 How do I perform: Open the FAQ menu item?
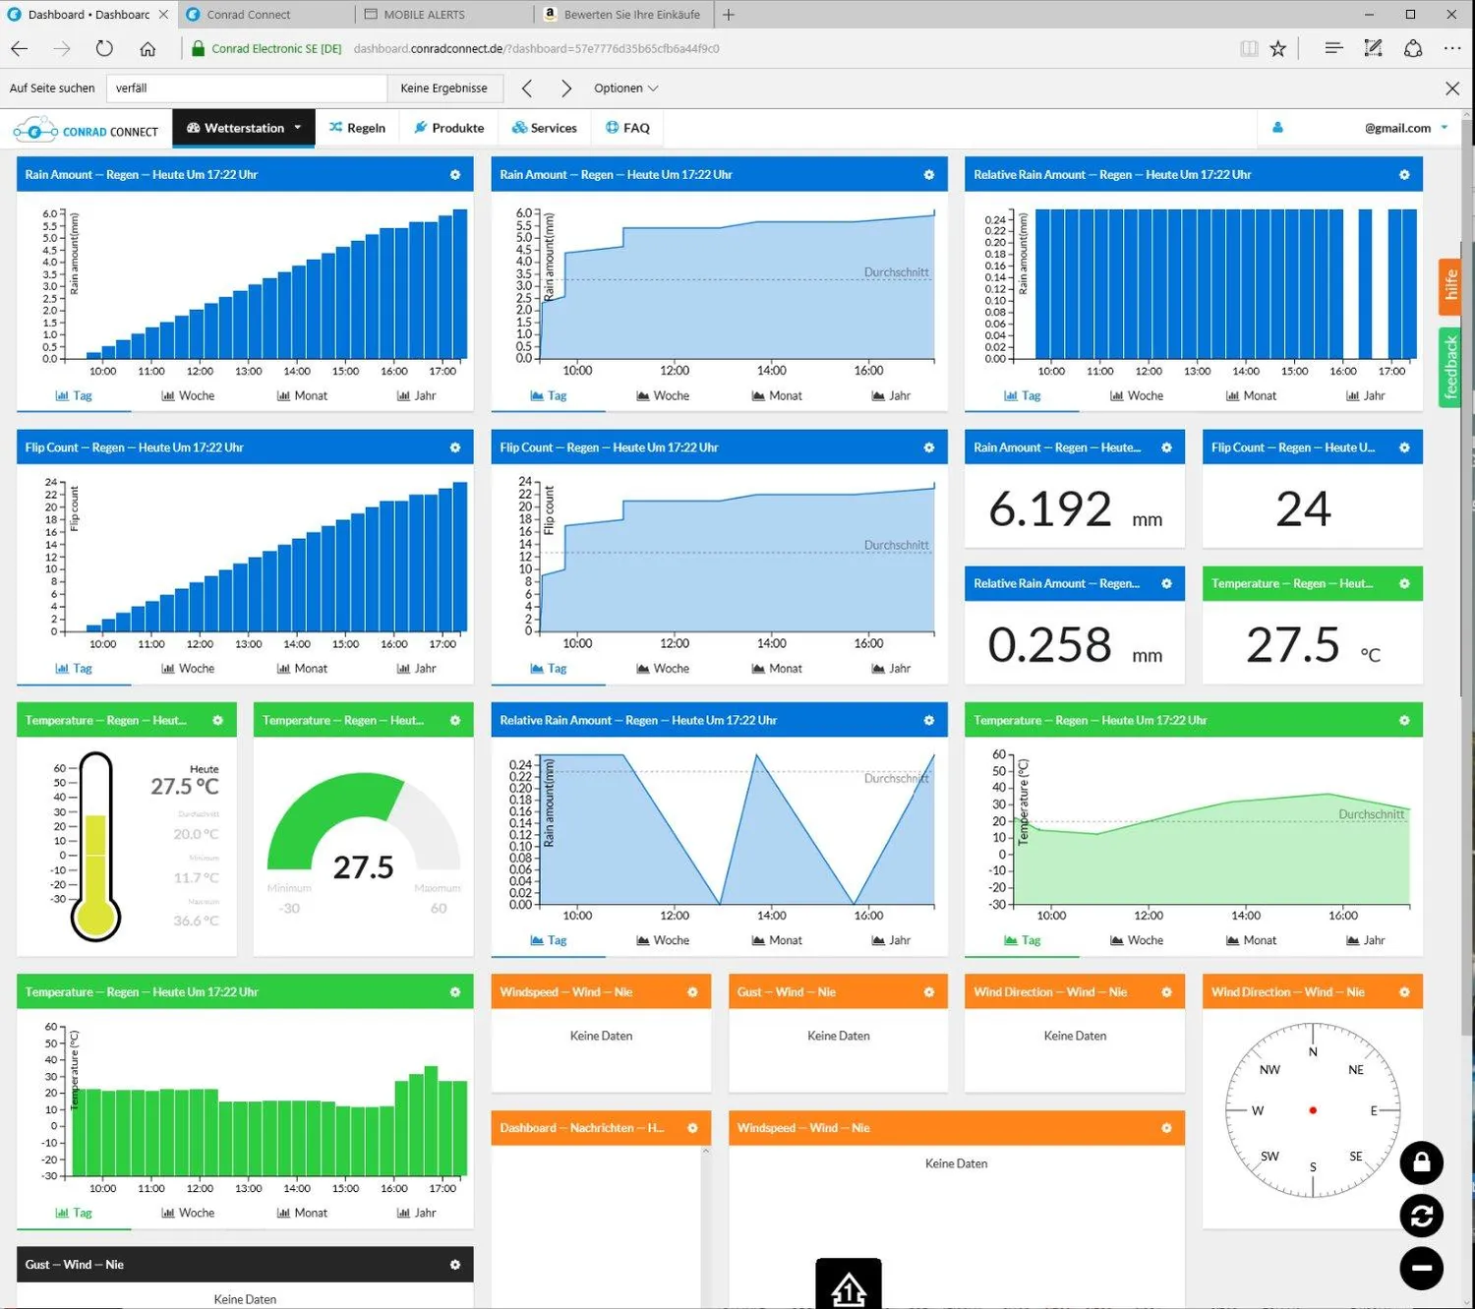point(627,128)
